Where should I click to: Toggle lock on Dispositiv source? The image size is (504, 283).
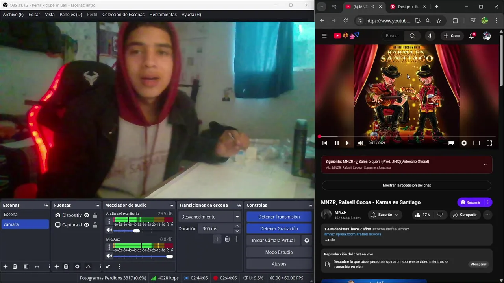coord(95,215)
